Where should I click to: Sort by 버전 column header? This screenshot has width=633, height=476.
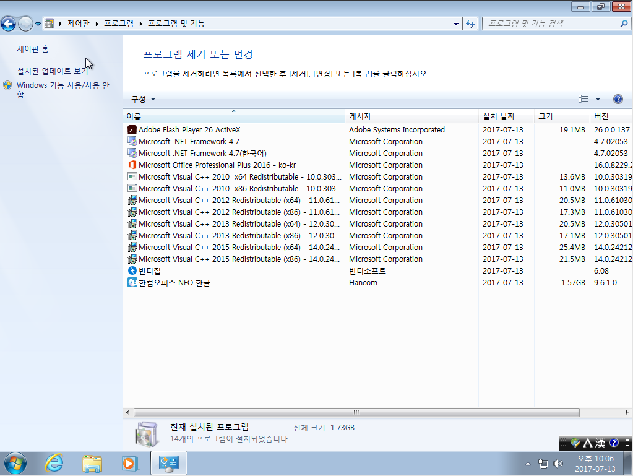pyautogui.click(x=611, y=116)
